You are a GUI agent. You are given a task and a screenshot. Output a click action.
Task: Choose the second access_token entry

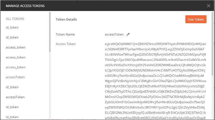[15, 57]
